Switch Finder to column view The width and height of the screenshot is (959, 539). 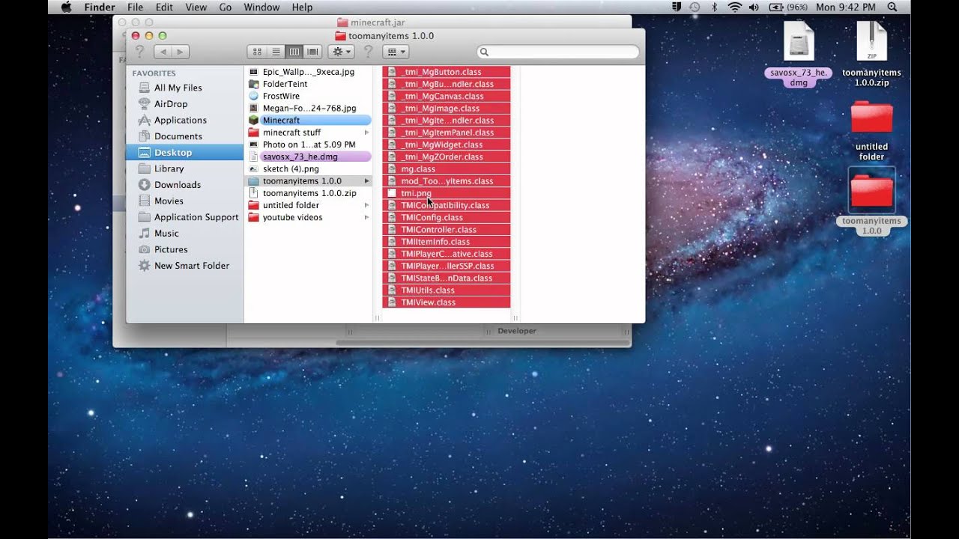pyautogui.click(x=294, y=52)
